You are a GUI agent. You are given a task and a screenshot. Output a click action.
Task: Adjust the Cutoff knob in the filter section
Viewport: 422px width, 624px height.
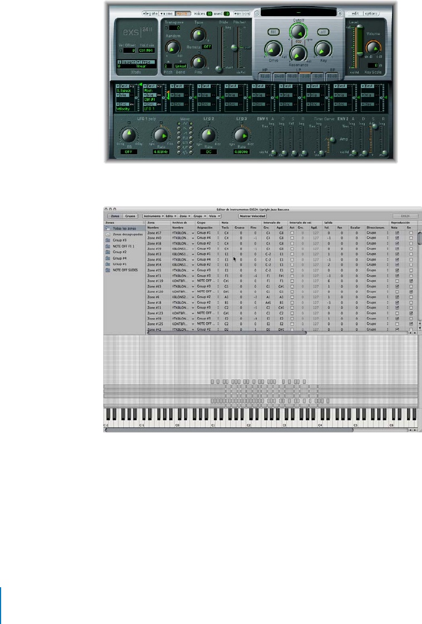[x=298, y=31]
